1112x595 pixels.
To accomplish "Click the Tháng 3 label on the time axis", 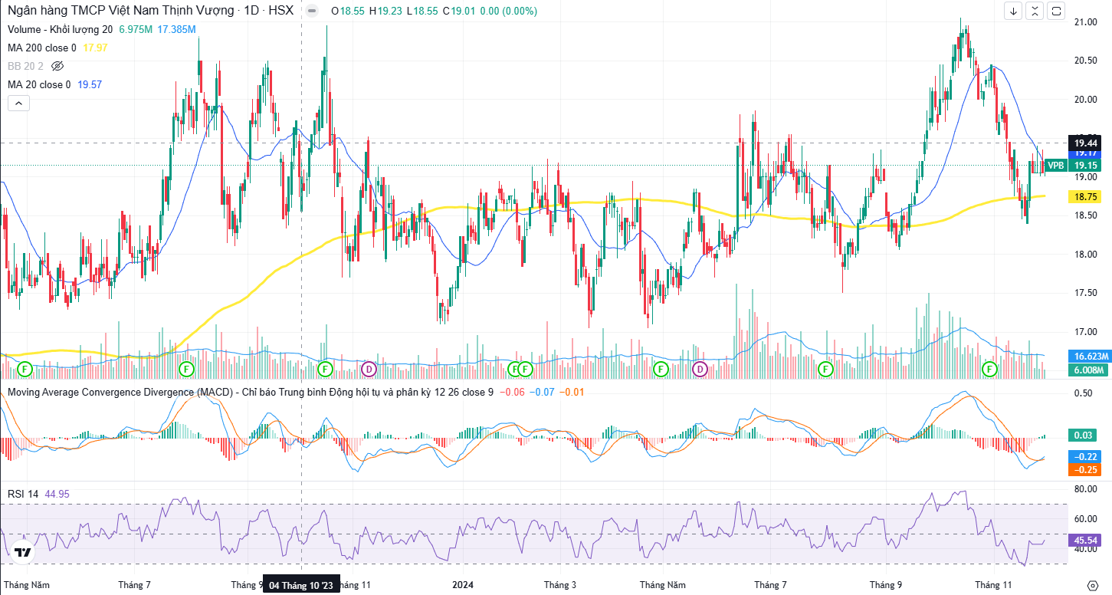I will [560, 584].
